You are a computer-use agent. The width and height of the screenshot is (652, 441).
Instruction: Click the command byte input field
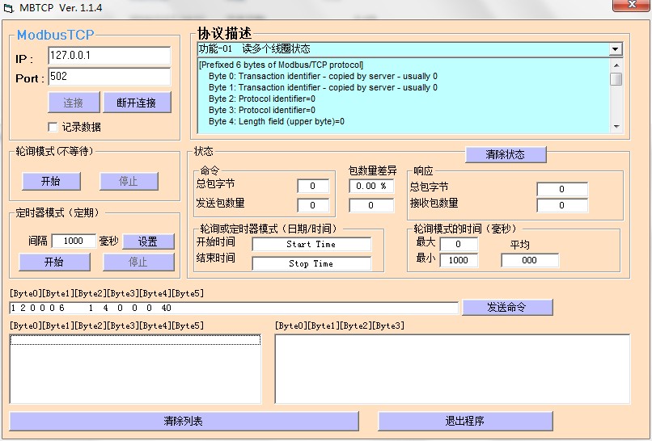click(x=234, y=308)
